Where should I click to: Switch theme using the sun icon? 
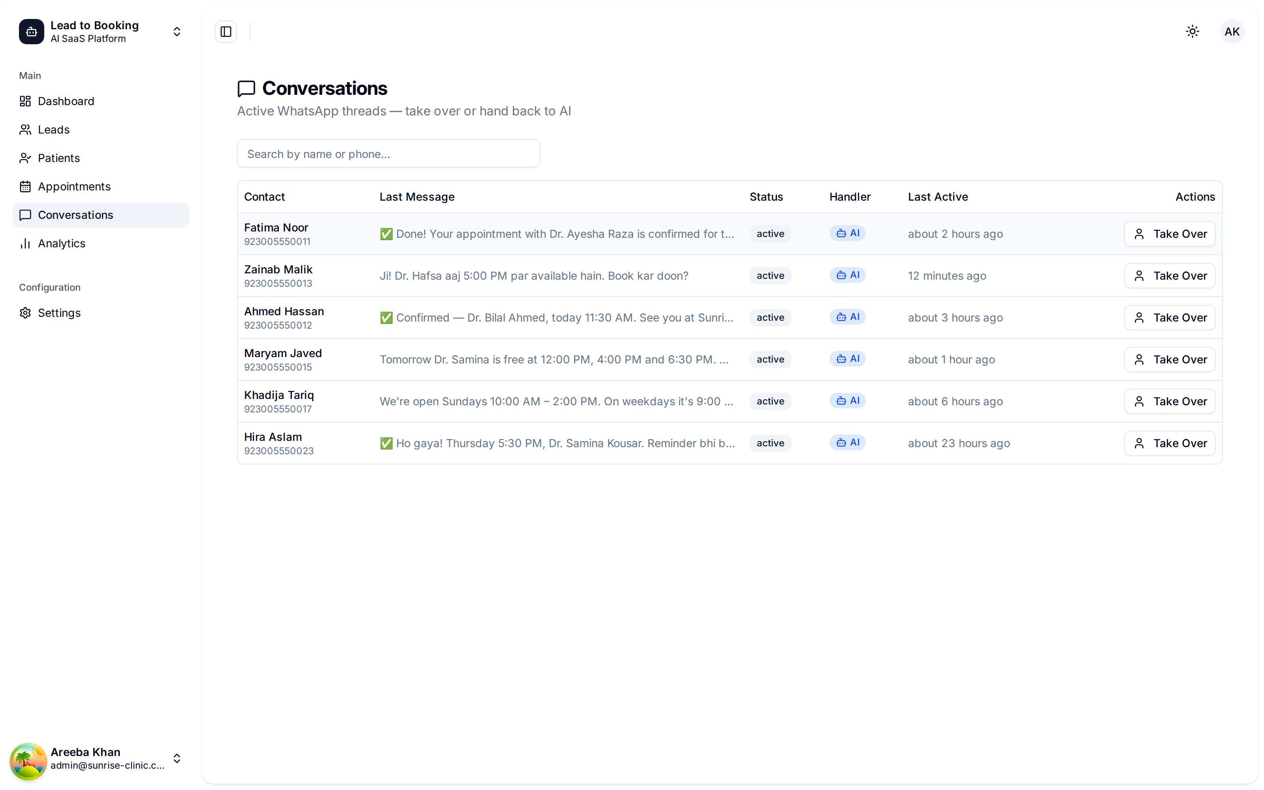[x=1192, y=31]
